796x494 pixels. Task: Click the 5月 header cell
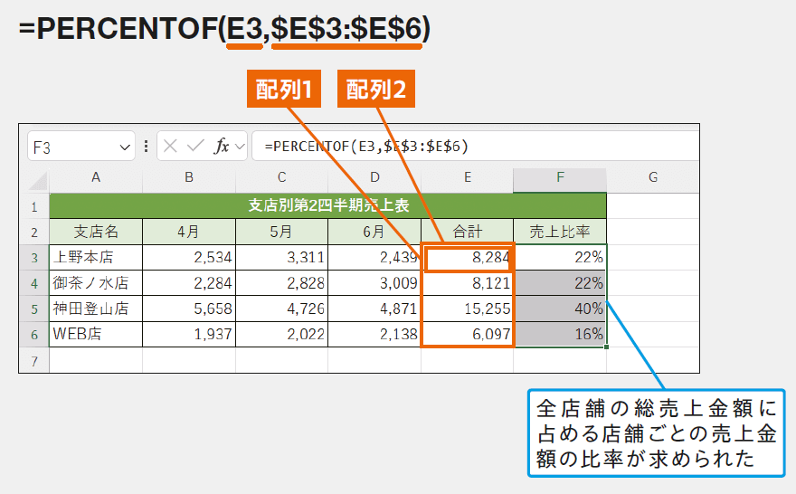tap(281, 232)
